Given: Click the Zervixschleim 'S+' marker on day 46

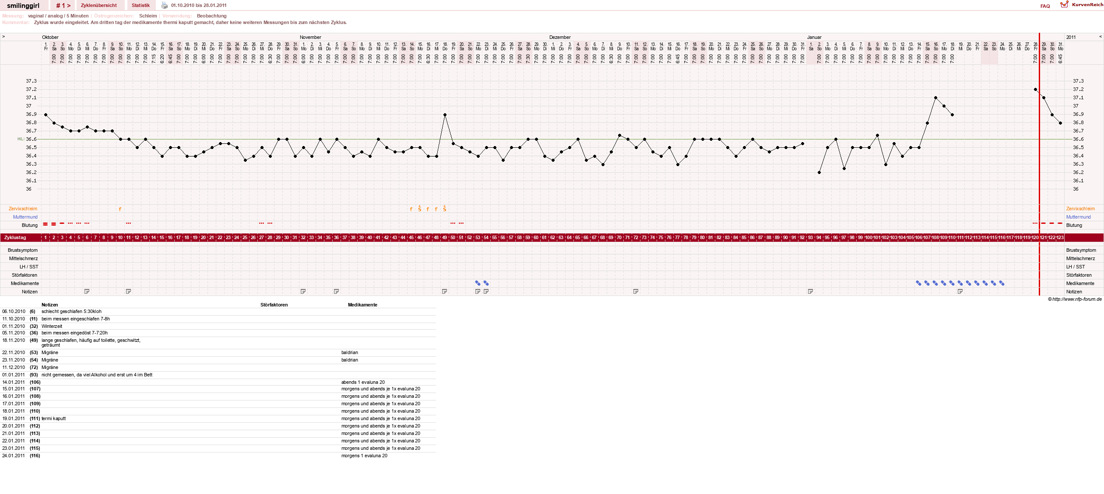Looking at the screenshot, I should (419, 209).
